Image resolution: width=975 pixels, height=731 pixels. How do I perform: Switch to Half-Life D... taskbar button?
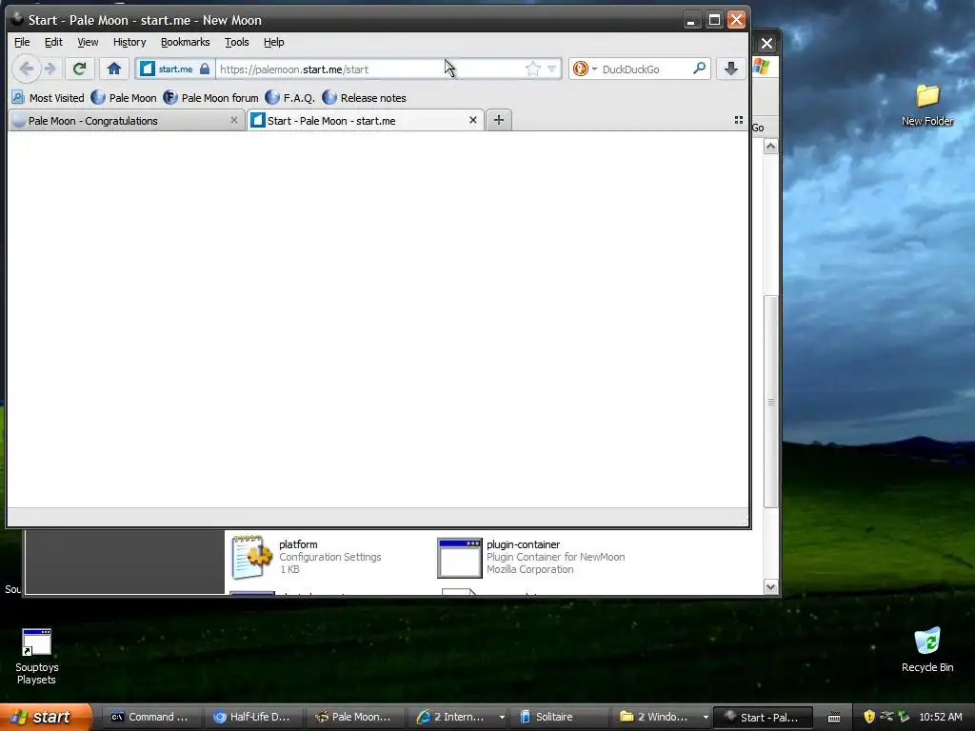[251, 717]
